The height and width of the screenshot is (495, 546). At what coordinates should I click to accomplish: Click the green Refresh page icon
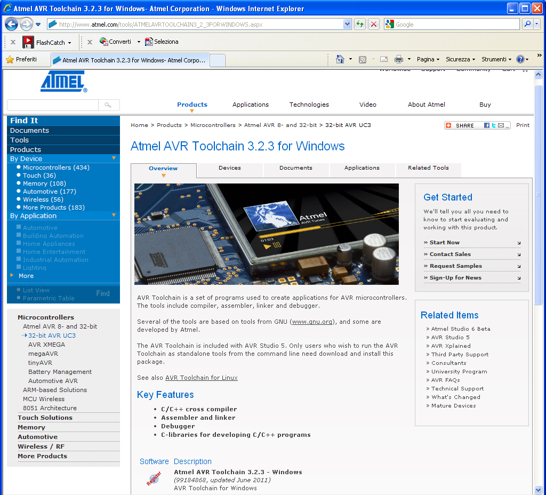360,24
